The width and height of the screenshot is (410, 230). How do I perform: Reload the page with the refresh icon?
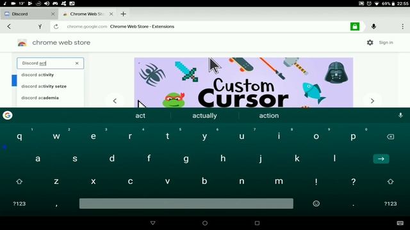point(56,27)
